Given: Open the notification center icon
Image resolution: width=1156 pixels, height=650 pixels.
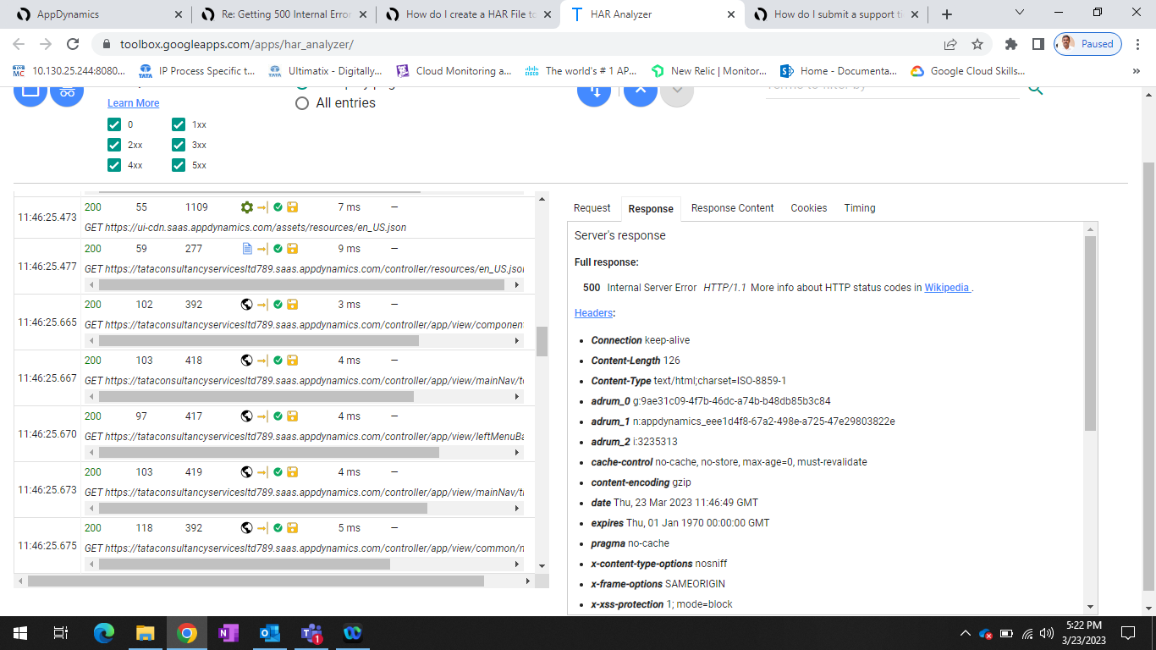Looking at the screenshot, I should pos(1128,633).
